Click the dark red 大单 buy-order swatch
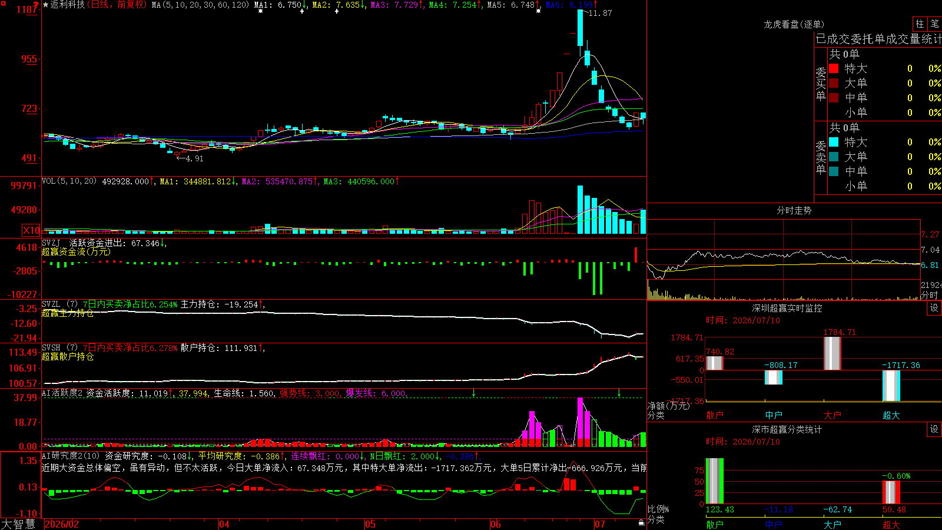Image resolution: width=942 pixels, height=530 pixels. [x=834, y=83]
